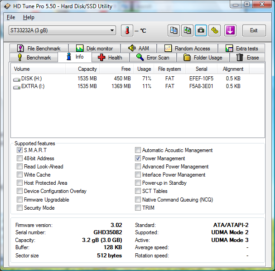Click the File system column header
275x271 pixels.
tap(169, 69)
